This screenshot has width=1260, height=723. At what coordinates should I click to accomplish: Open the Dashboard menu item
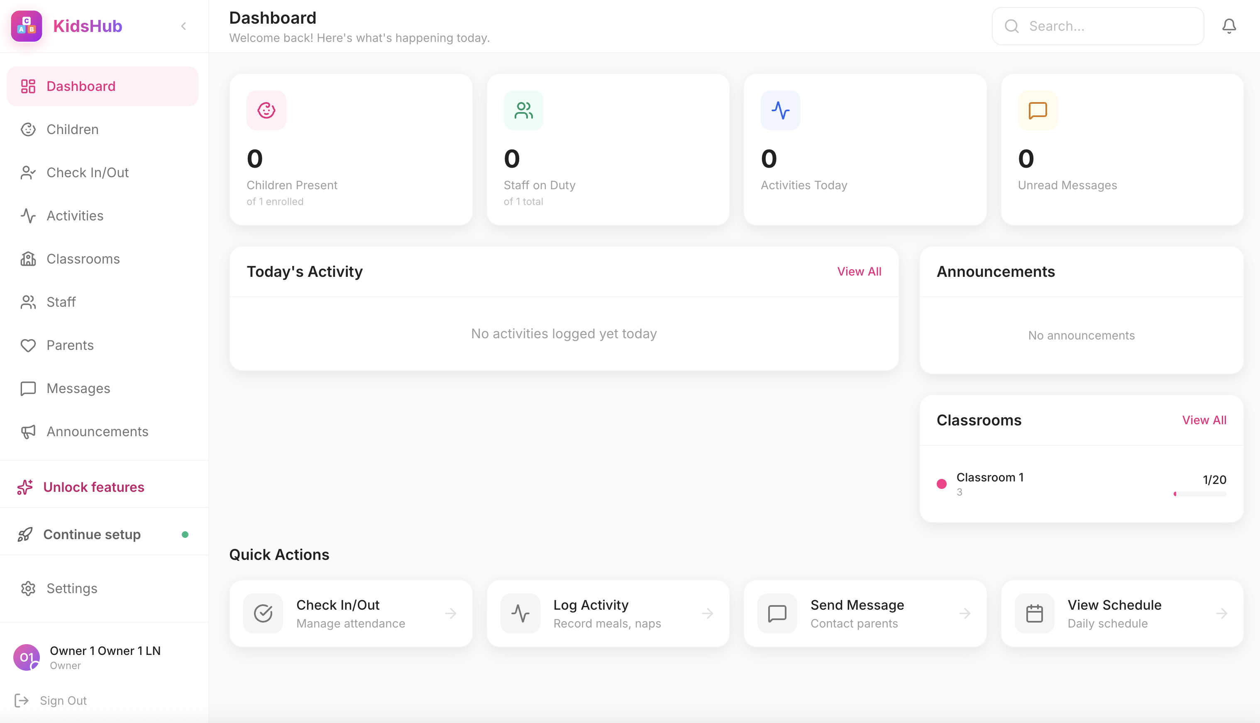(x=102, y=86)
